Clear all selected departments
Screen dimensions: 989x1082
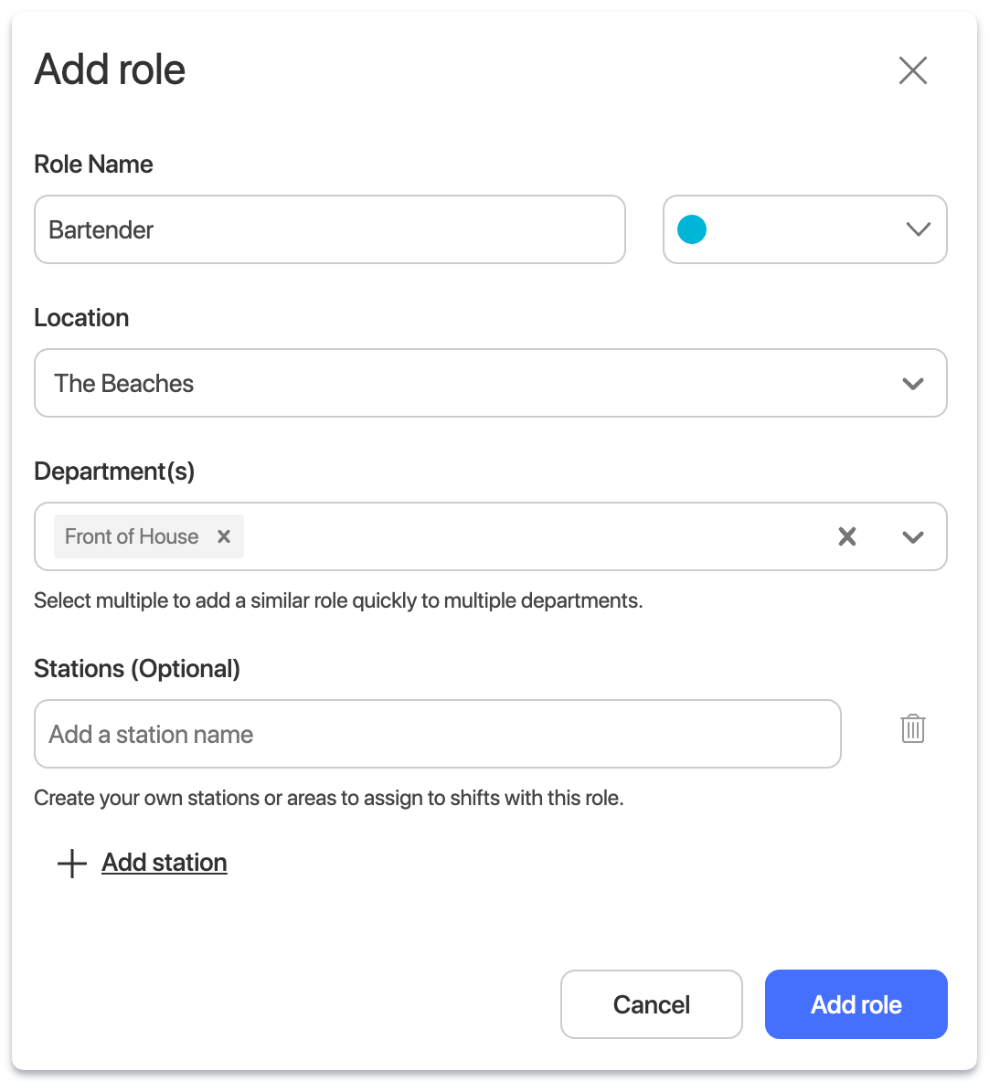coord(847,536)
